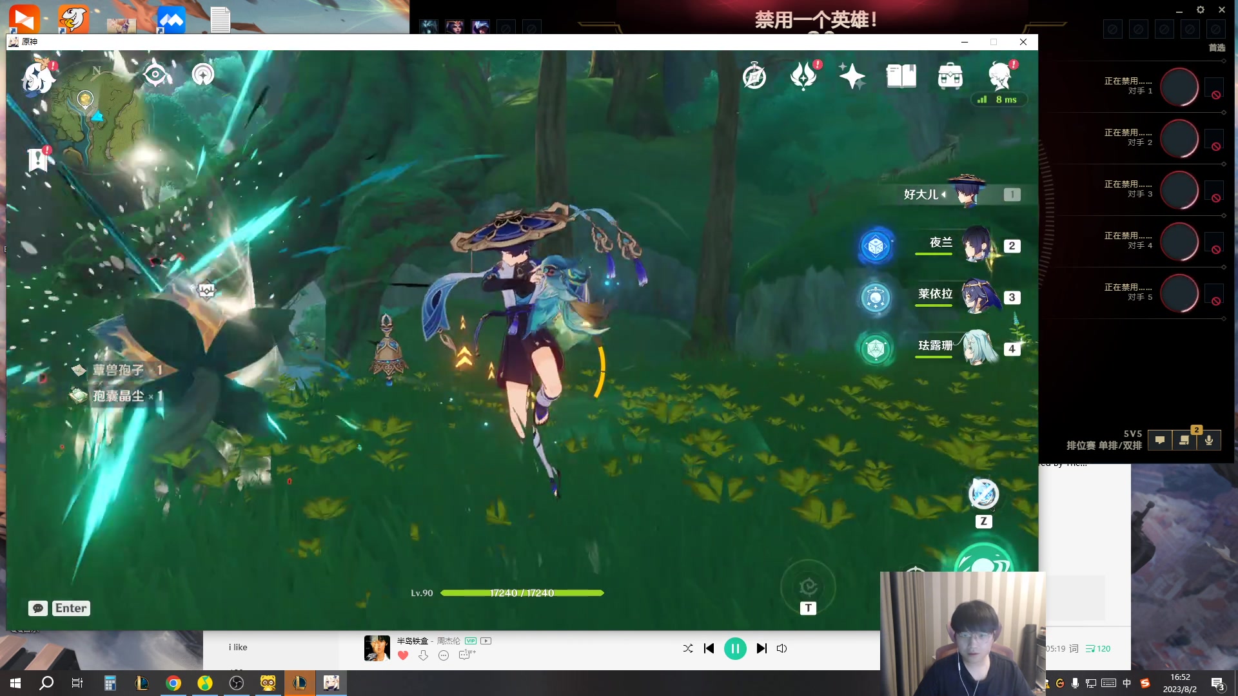Pause the playing song 半岛铁盒
This screenshot has height=696, width=1238.
point(735,648)
